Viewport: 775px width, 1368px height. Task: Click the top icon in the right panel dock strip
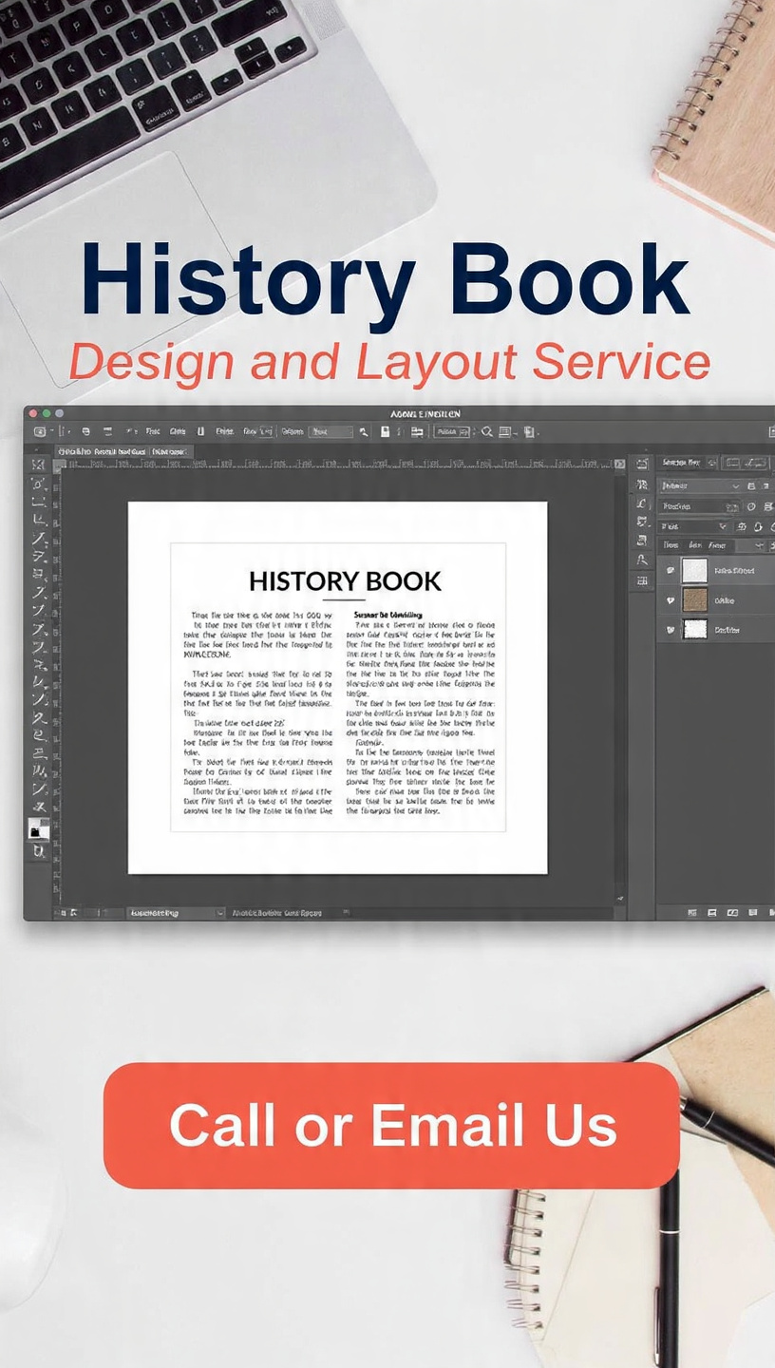[642, 464]
